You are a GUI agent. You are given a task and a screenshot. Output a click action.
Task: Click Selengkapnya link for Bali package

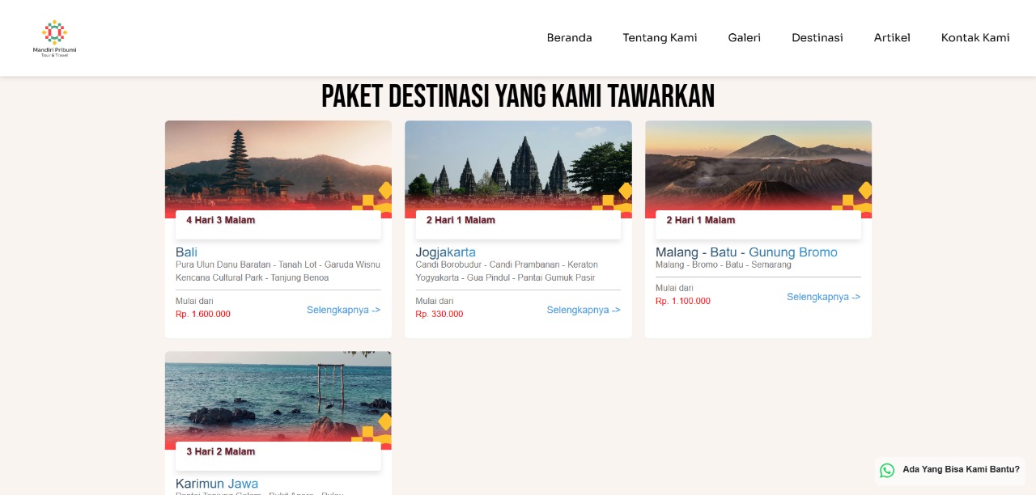coord(343,310)
